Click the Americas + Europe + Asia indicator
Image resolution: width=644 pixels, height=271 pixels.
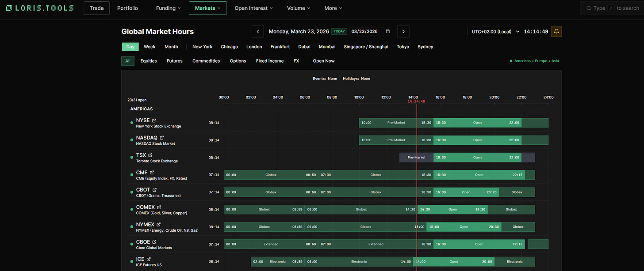coord(534,61)
